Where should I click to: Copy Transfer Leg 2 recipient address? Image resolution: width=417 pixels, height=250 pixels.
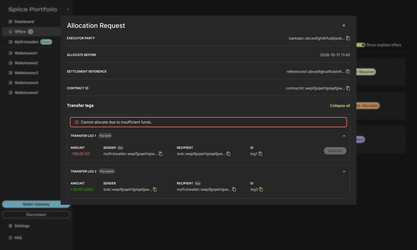point(234,189)
